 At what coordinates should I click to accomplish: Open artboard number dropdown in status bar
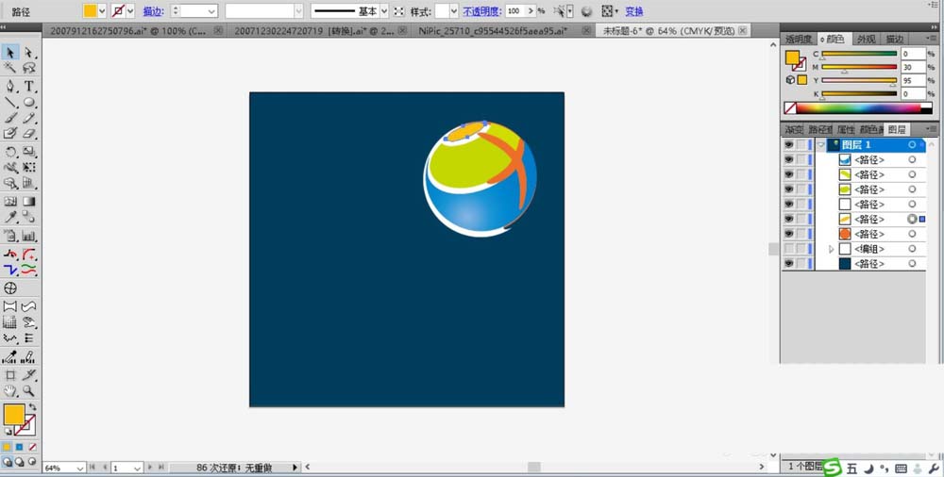tap(137, 468)
